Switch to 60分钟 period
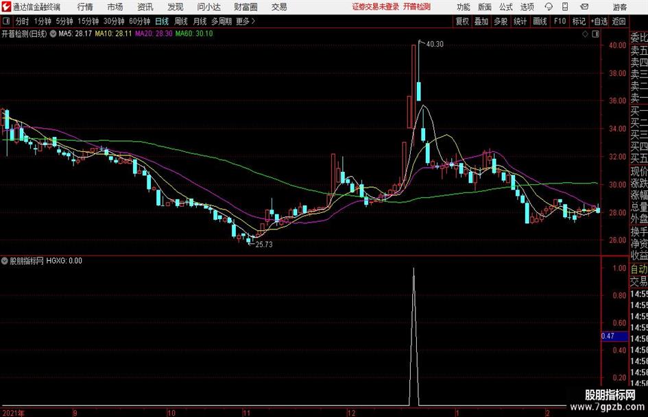Screen dimensions: 648x417 (140, 21)
